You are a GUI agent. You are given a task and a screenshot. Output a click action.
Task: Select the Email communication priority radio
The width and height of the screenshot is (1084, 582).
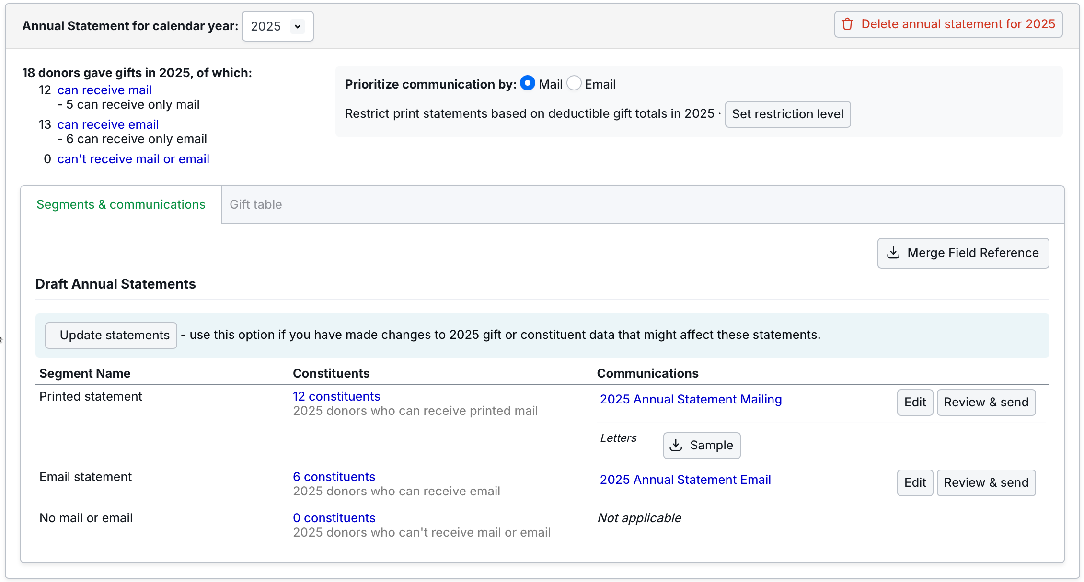point(574,83)
